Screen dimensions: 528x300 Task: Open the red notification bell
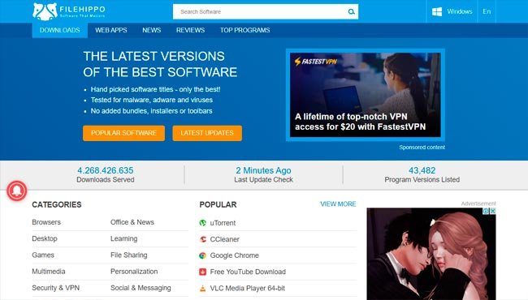tap(16, 191)
